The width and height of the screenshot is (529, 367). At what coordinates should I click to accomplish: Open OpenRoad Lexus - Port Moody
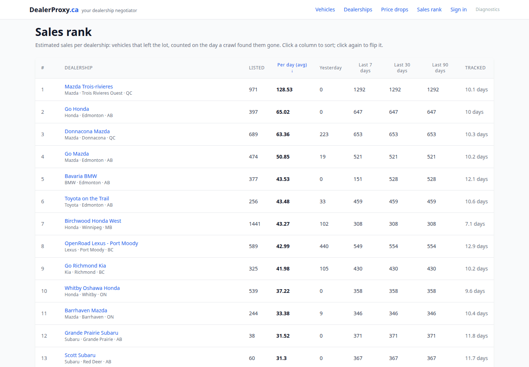pyautogui.click(x=101, y=243)
